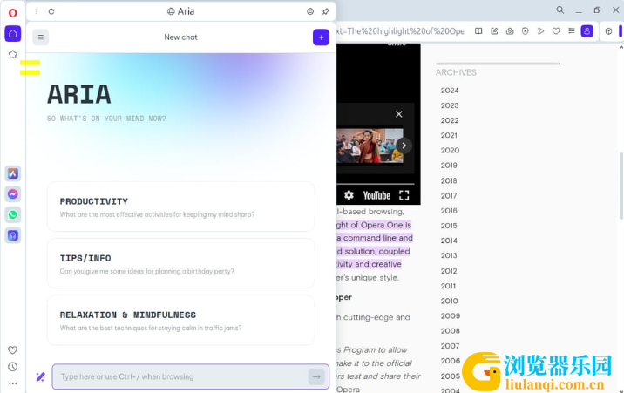Open the 2017 archive link
Image resolution: width=624 pixels, height=393 pixels.
click(449, 196)
